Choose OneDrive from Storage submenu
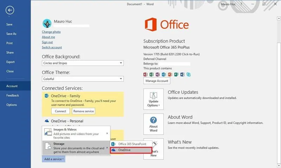The image size is (281, 168). tap(131, 150)
